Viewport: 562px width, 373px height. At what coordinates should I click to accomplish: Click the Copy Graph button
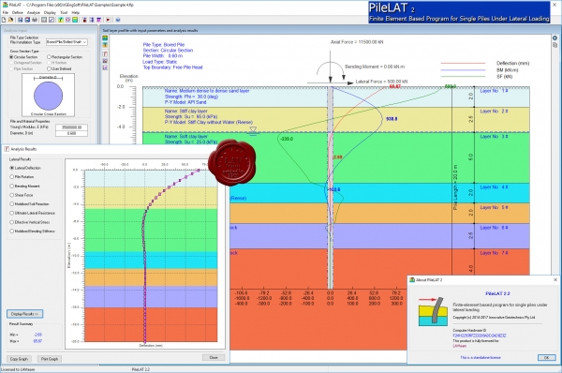19,359
